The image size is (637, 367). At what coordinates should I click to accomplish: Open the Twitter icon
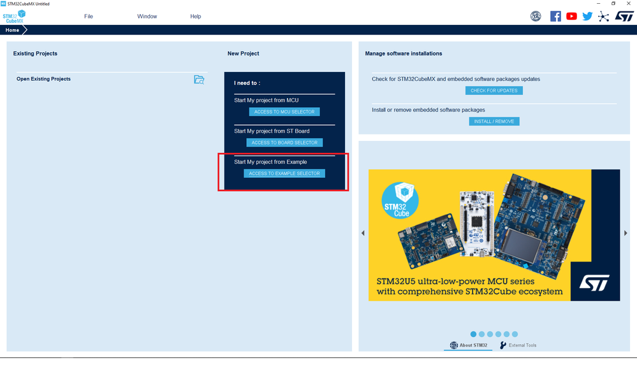click(587, 16)
